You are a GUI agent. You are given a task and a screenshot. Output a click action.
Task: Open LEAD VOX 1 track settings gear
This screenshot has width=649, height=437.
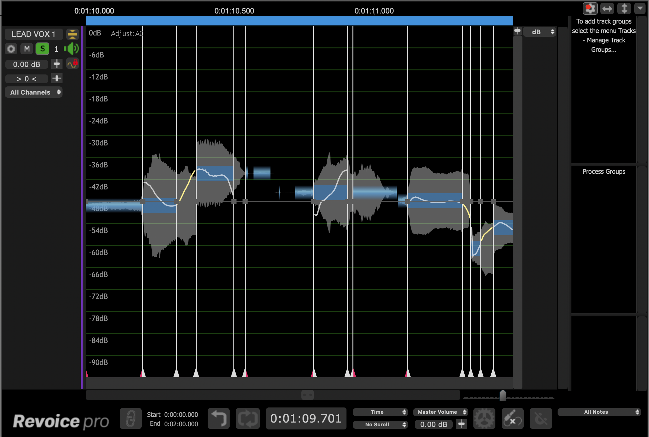tap(11, 49)
